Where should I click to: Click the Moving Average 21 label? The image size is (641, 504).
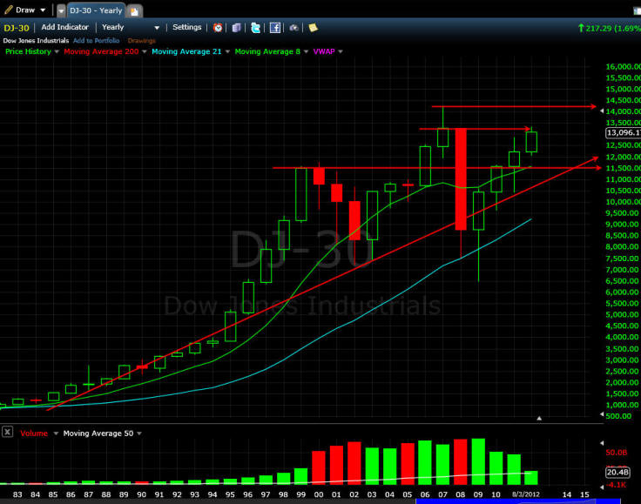coord(186,51)
